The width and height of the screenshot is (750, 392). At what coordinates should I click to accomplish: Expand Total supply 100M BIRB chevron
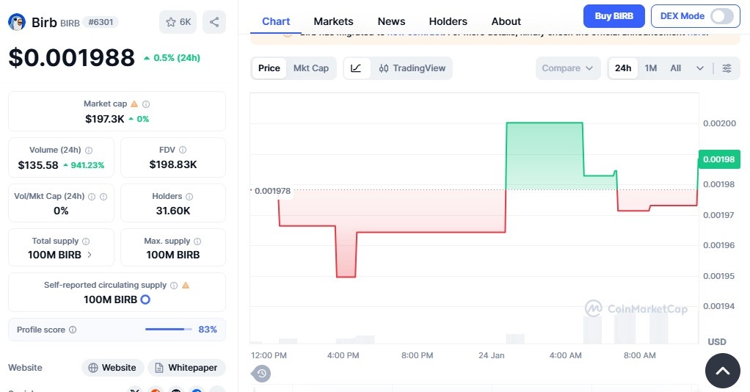click(x=90, y=255)
